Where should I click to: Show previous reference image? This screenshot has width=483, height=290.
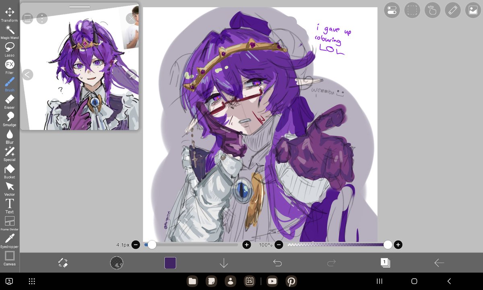(x=27, y=75)
